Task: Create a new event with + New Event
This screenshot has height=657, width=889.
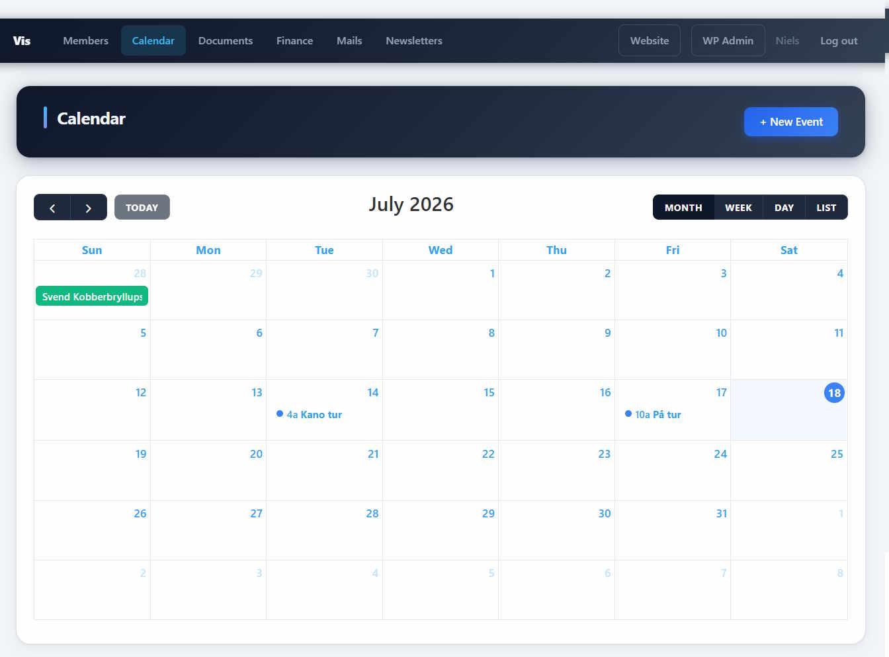Action: (791, 122)
